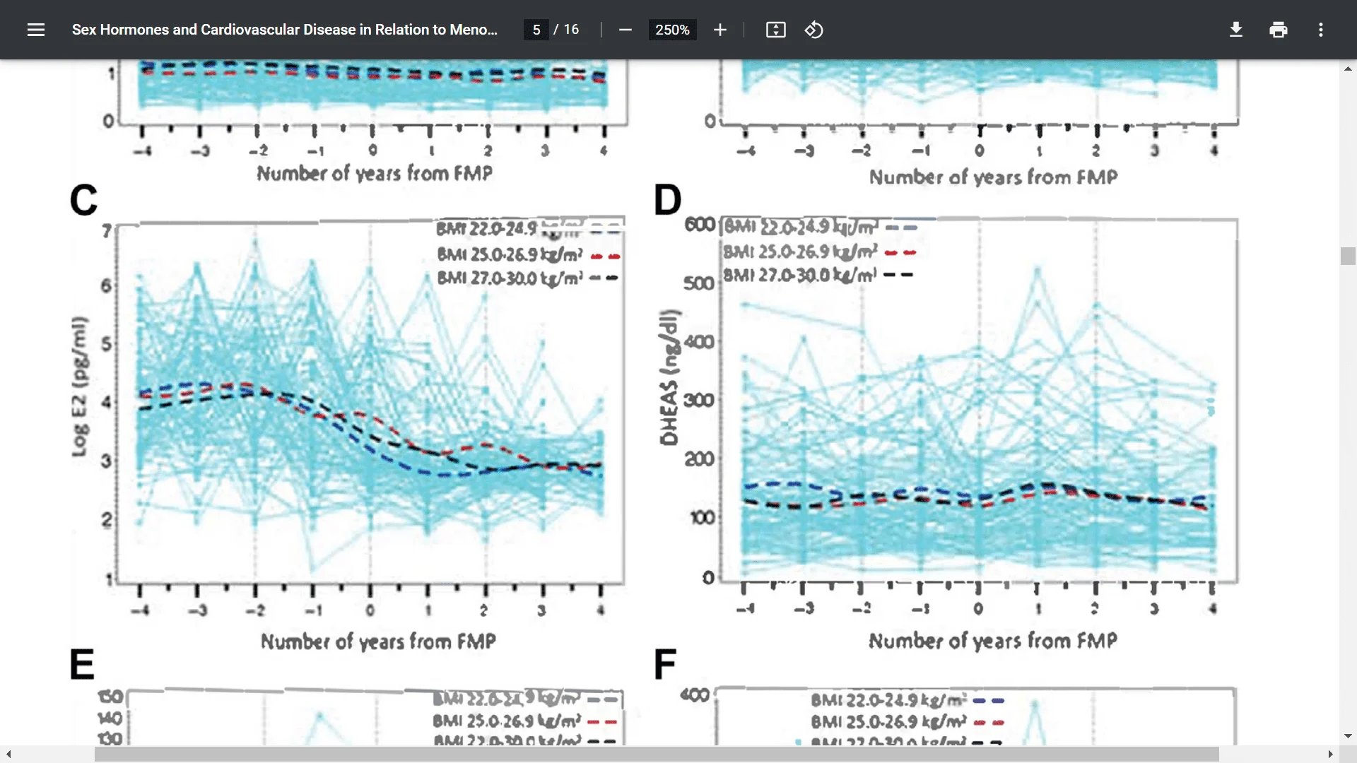Screen dimensions: 1357x763
Task: Click the DHEAS (ng/dl) axis label
Action: (x=669, y=377)
